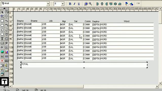Select the Rounded Rectangle tool
Screen dimensions: 162x91
point(2,34)
